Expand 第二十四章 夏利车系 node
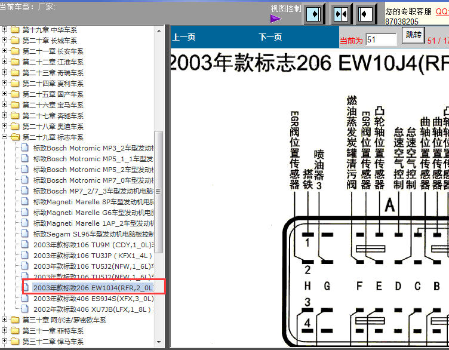 [x=4, y=83]
